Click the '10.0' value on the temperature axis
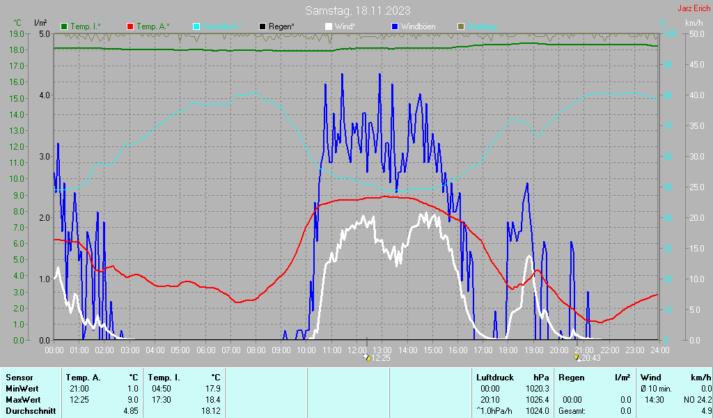 pos(17,179)
